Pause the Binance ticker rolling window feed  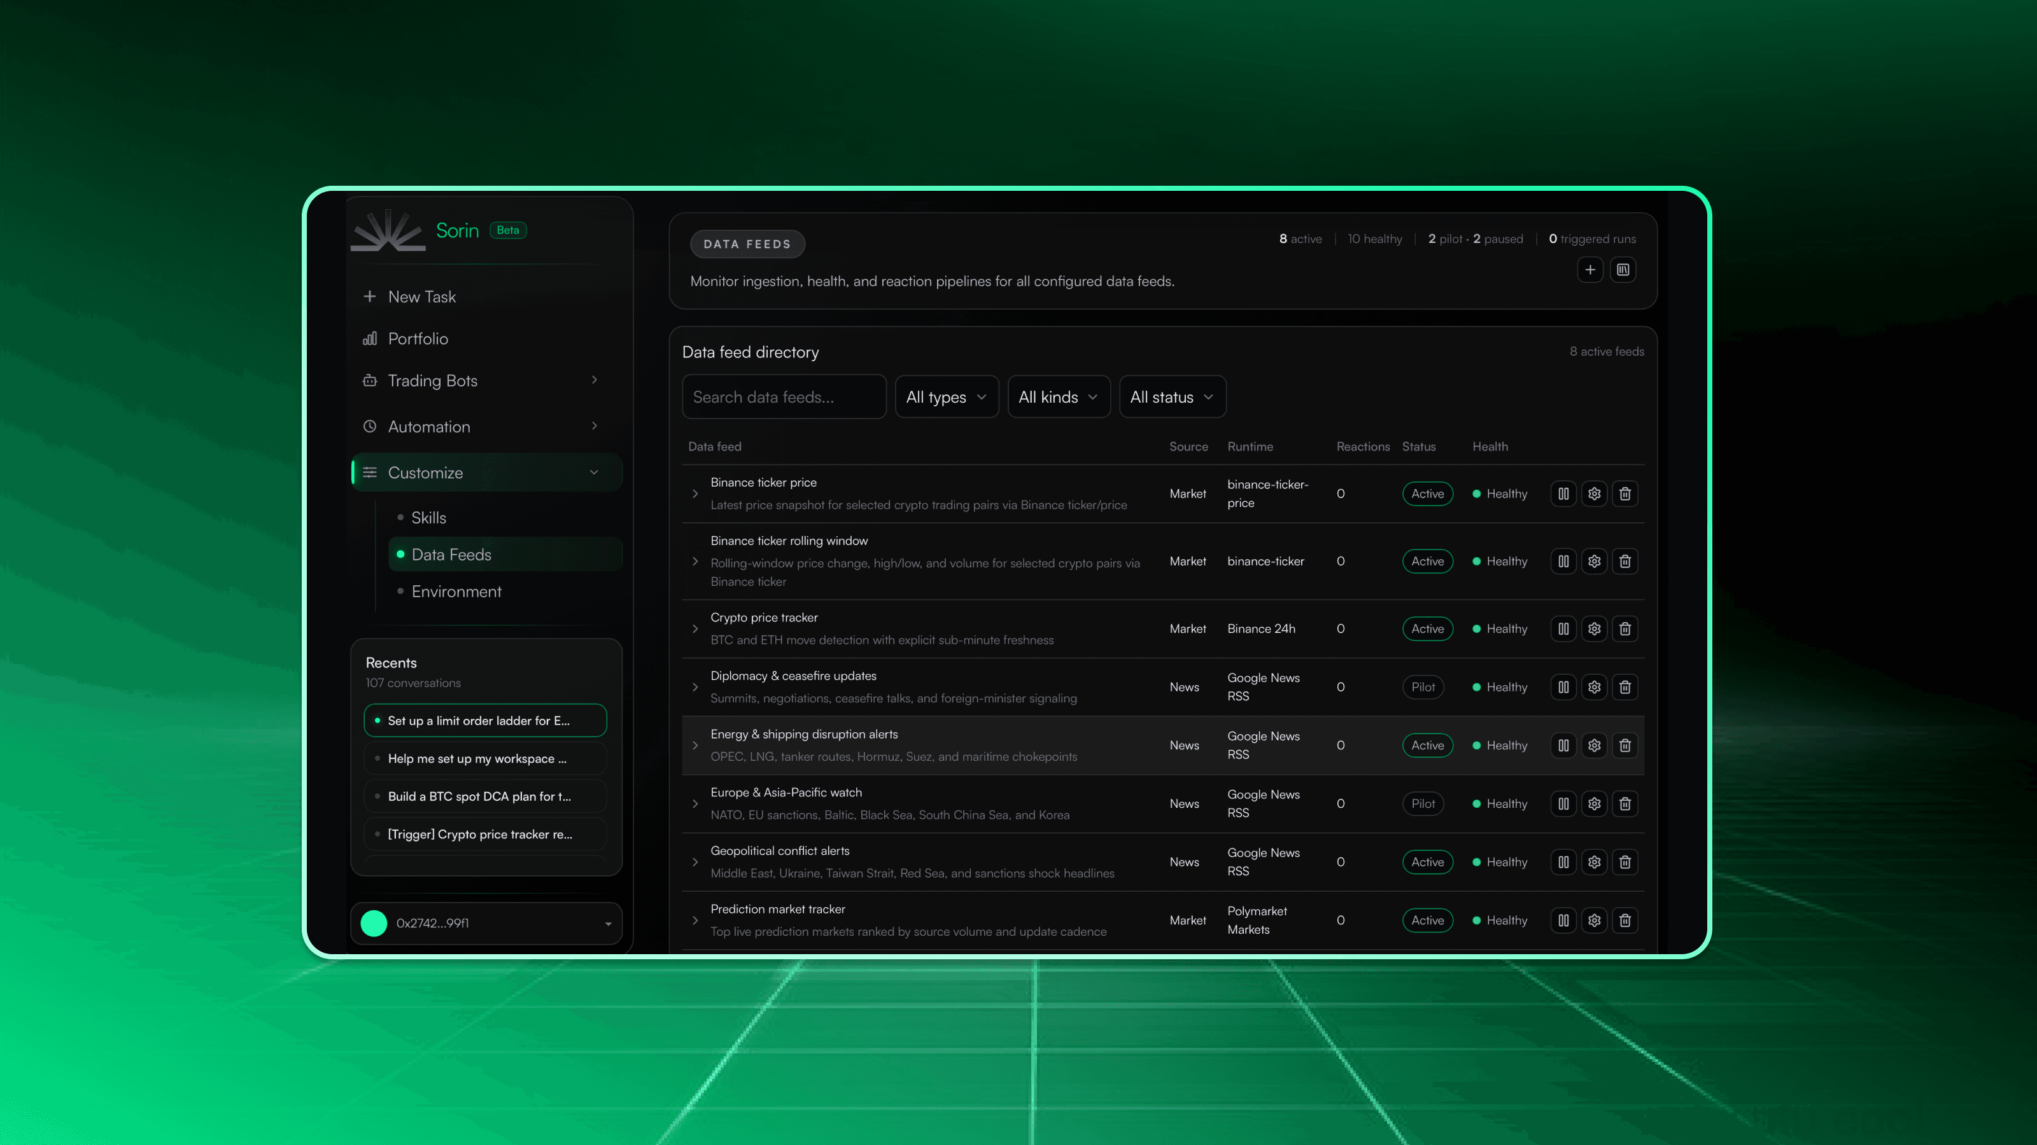(x=1563, y=561)
